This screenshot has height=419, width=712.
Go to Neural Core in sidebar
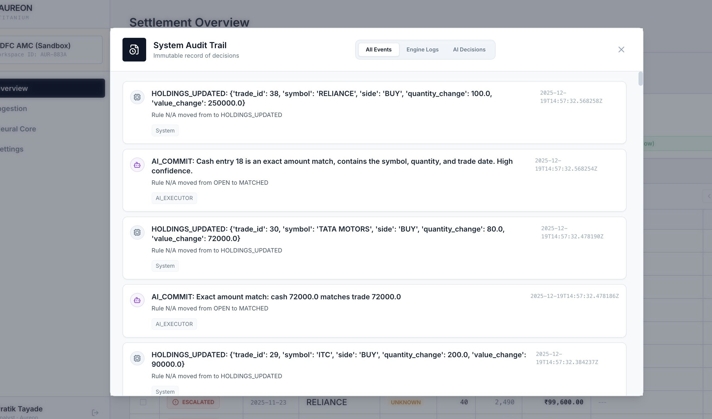point(18,129)
